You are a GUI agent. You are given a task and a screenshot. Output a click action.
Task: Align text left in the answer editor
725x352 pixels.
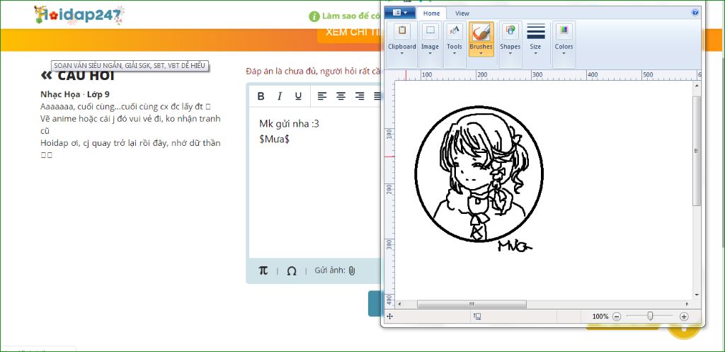coord(322,96)
